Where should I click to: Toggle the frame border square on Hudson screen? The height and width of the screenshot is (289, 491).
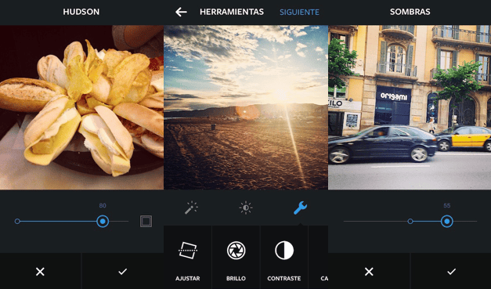click(x=146, y=222)
